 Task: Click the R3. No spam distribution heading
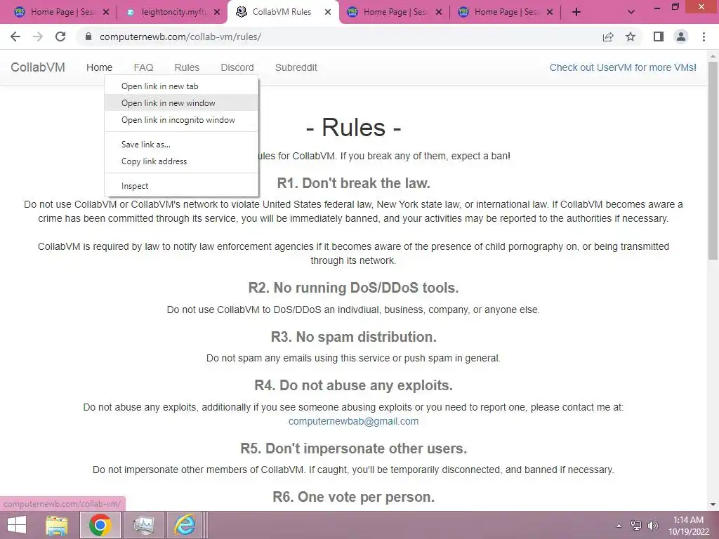click(x=354, y=337)
